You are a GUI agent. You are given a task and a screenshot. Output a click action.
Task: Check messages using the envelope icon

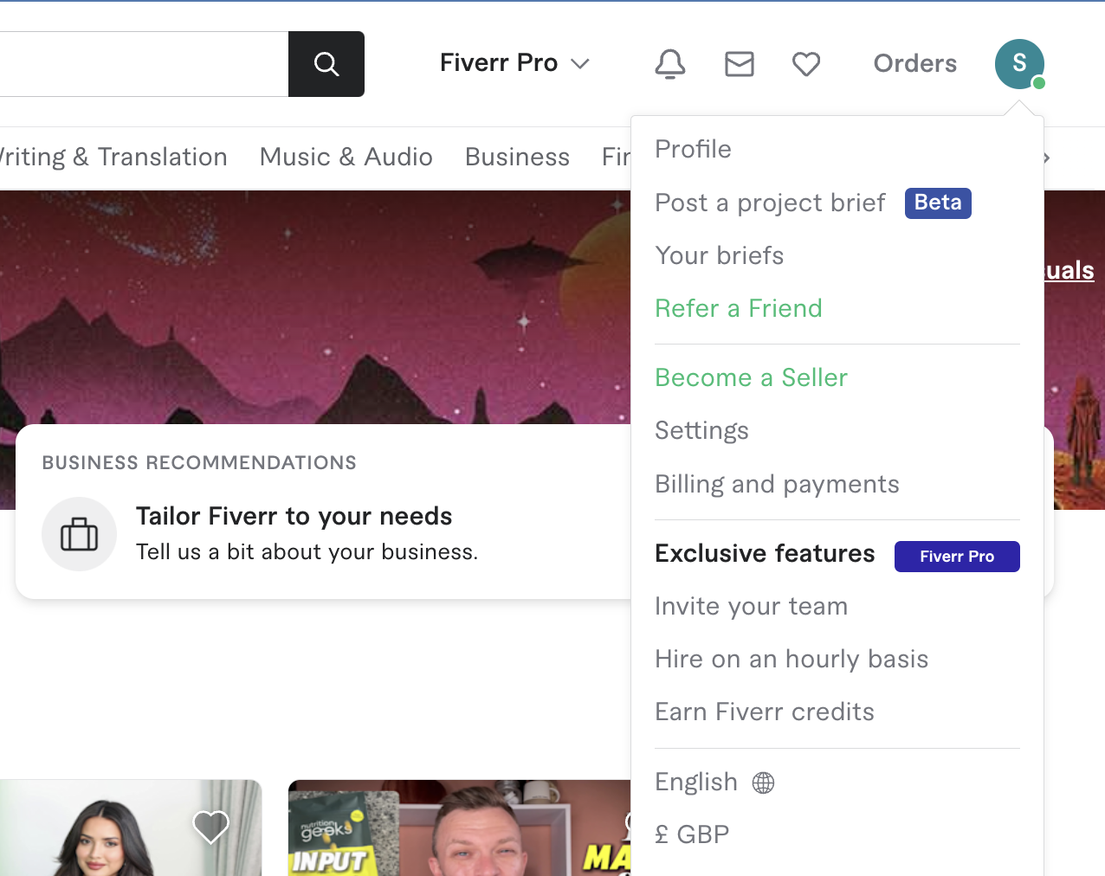739,63
